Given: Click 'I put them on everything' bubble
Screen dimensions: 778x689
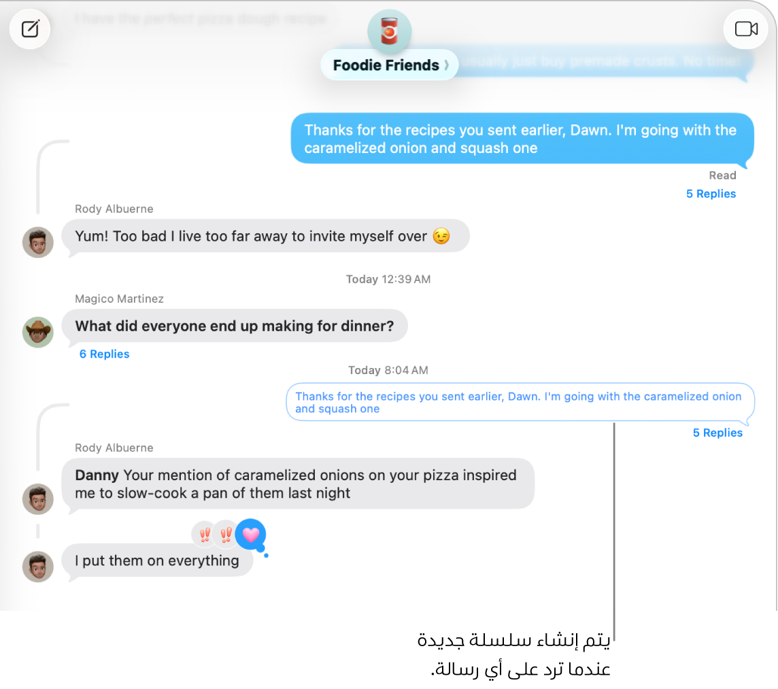Looking at the screenshot, I should click(157, 561).
